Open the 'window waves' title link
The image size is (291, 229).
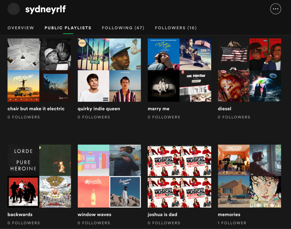[x=94, y=215]
